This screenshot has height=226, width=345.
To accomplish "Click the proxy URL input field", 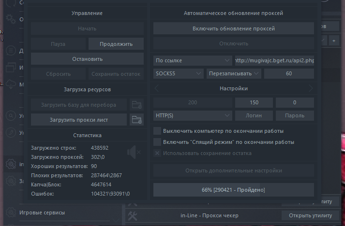I will click(x=274, y=60).
